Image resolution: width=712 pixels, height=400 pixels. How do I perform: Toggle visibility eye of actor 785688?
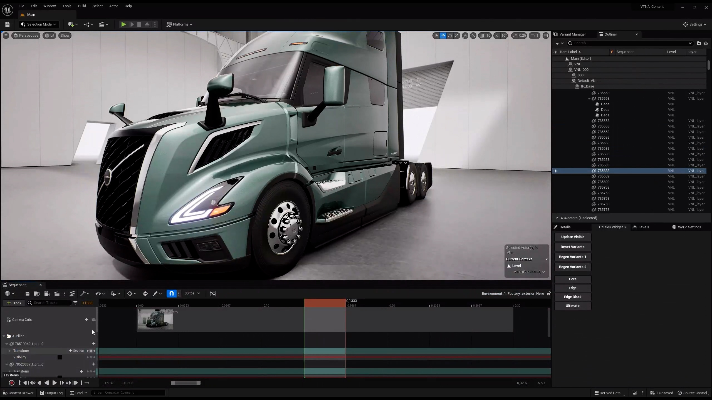(x=555, y=171)
